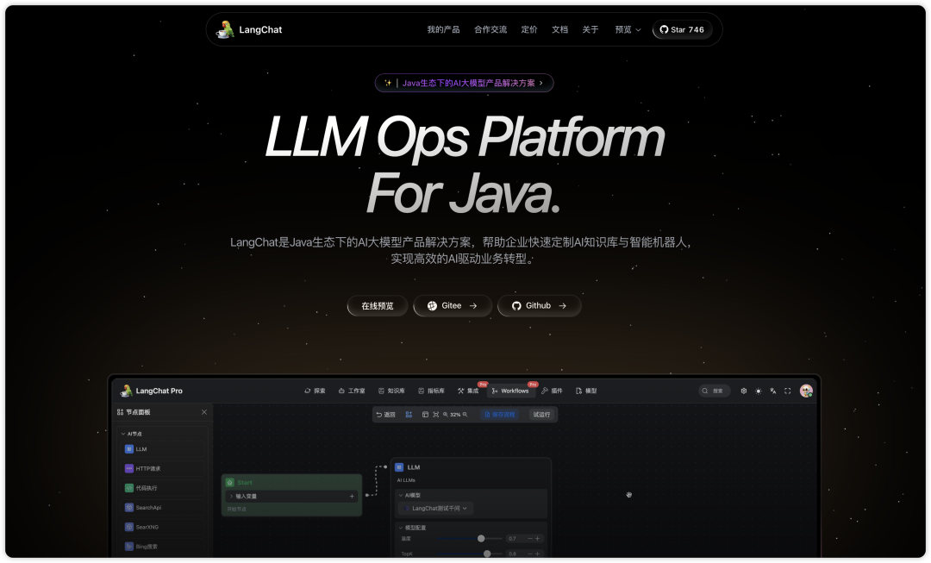
Task: Open the Github repository button
Action: [539, 306]
